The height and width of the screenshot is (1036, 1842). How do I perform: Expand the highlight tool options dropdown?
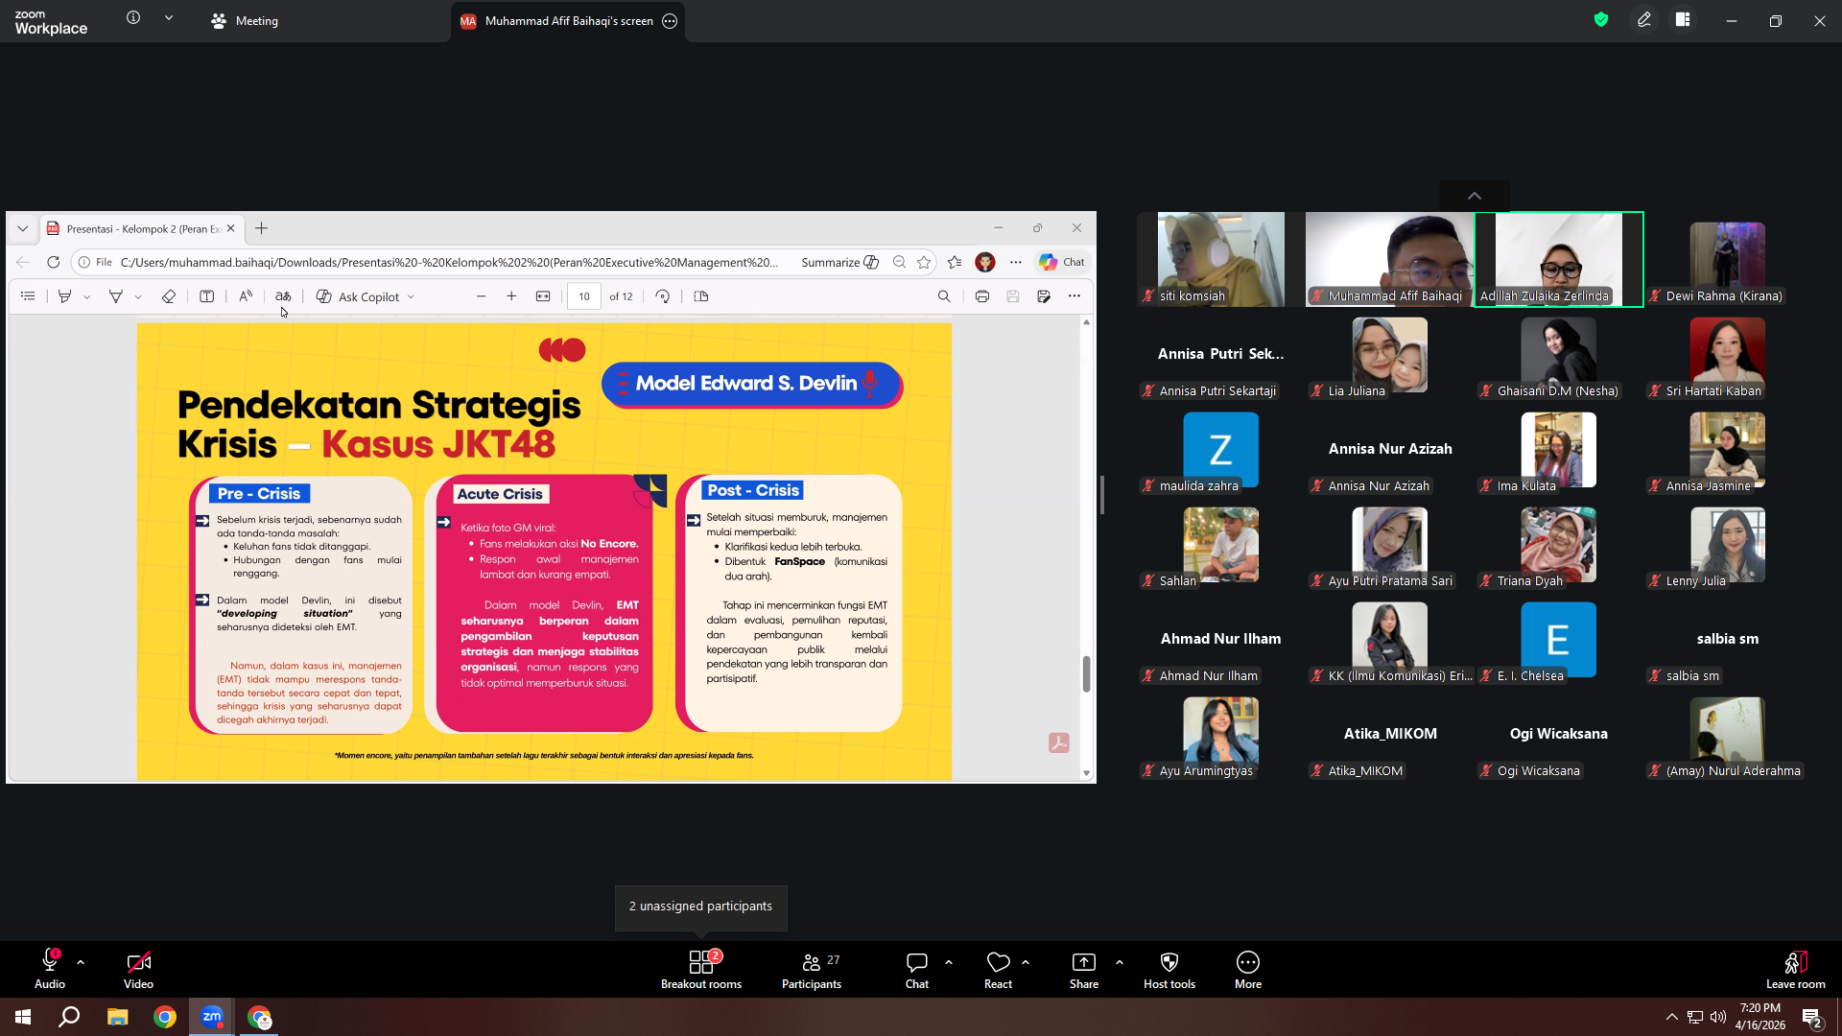87,297
